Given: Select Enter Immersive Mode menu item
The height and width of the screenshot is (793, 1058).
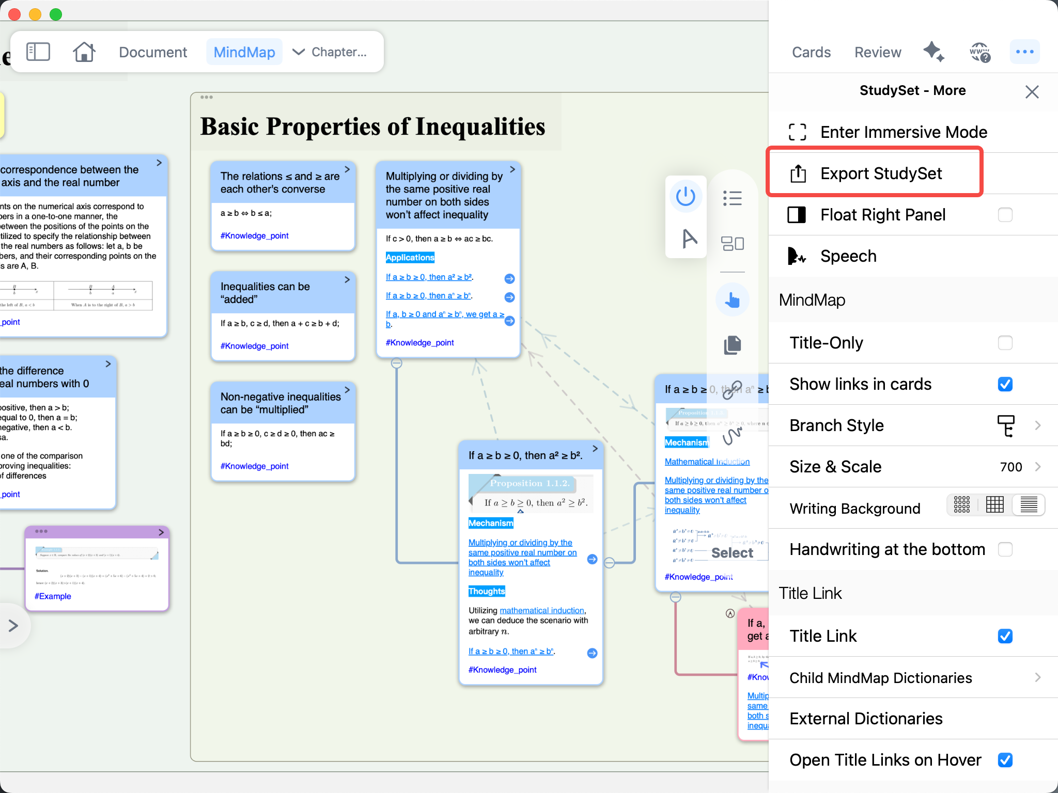Looking at the screenshot, I should point(913,132).
